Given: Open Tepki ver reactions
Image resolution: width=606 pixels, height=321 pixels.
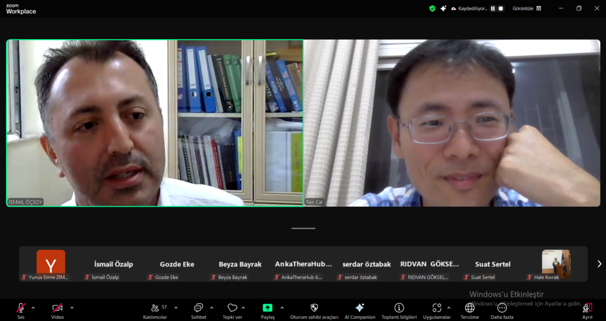Looking at the screenshot, I should click(232, 311).
